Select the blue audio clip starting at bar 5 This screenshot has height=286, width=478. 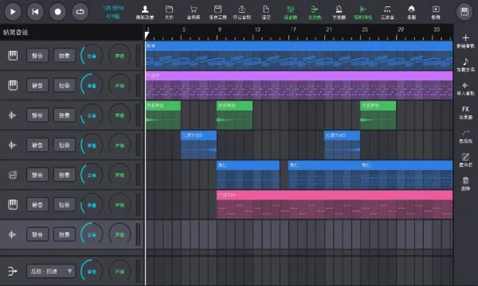coord(198,145)
